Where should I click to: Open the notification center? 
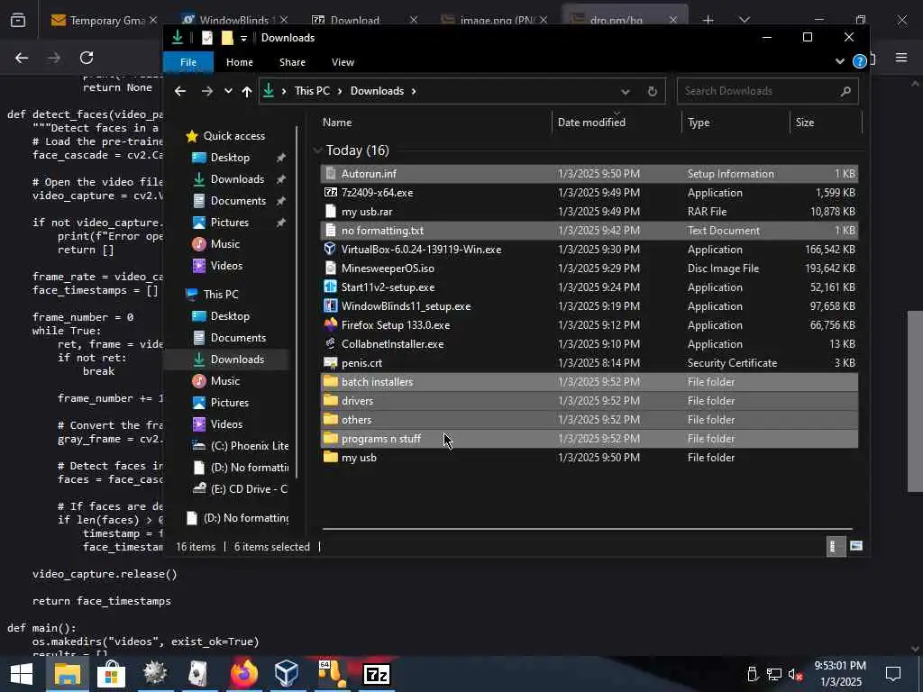pyautogui.click(x=893, y=674)
